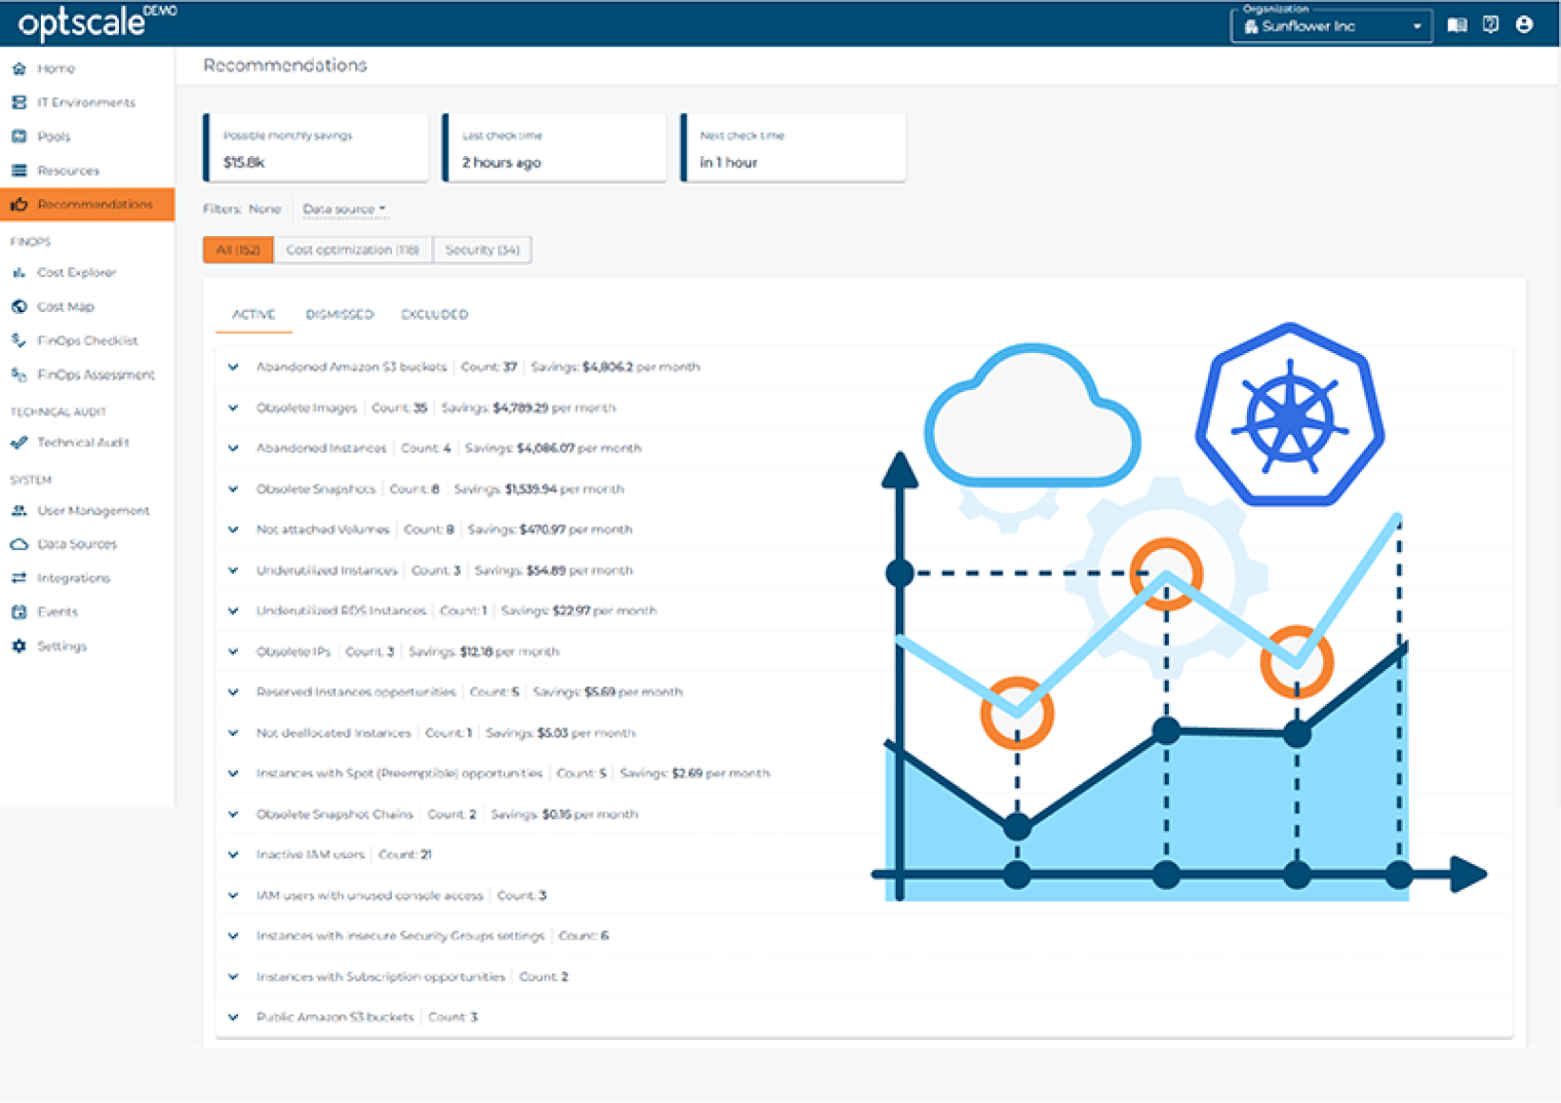Click the Home icon in sidebar
This screenshot has width=1561, height=1103.
19,69
